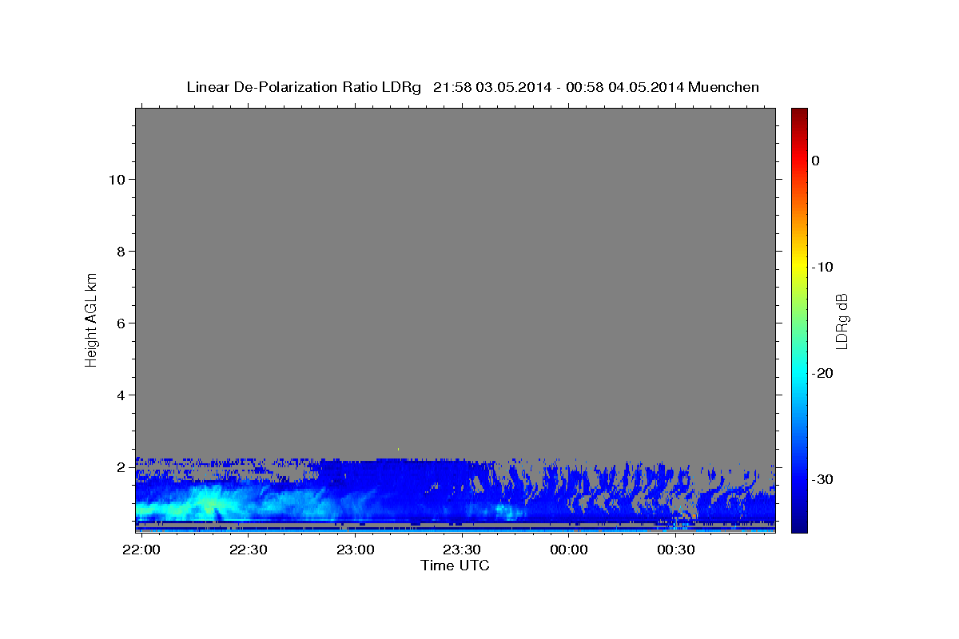Viewport: 959px width, 639px height.
Task: Click the 00:00 time tick label
Action: pyautogui.click(x=569, y=551)
